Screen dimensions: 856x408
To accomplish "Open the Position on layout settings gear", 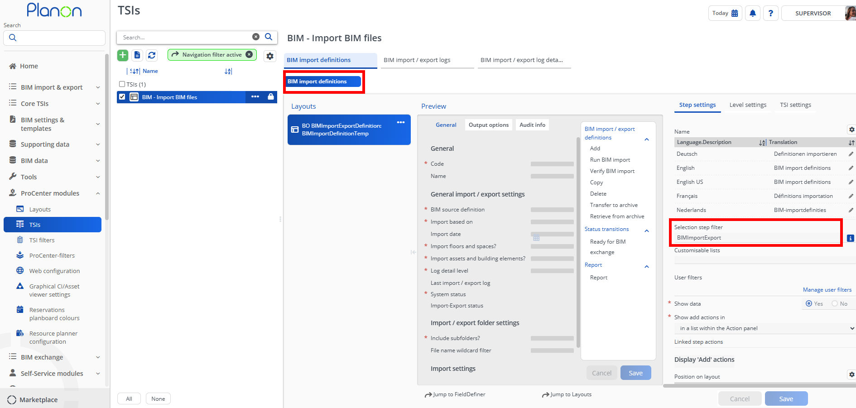I will 851,374.
